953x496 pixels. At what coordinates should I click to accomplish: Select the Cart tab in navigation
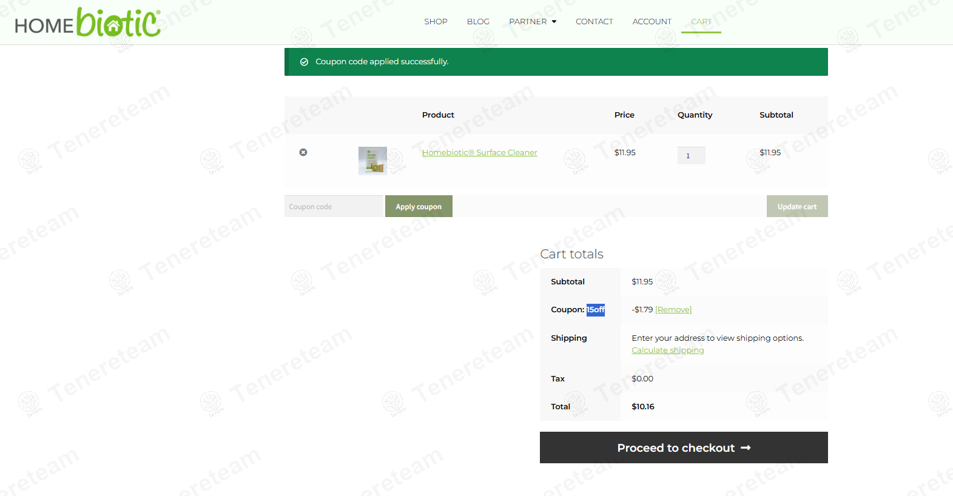click(x=701, y=21)
